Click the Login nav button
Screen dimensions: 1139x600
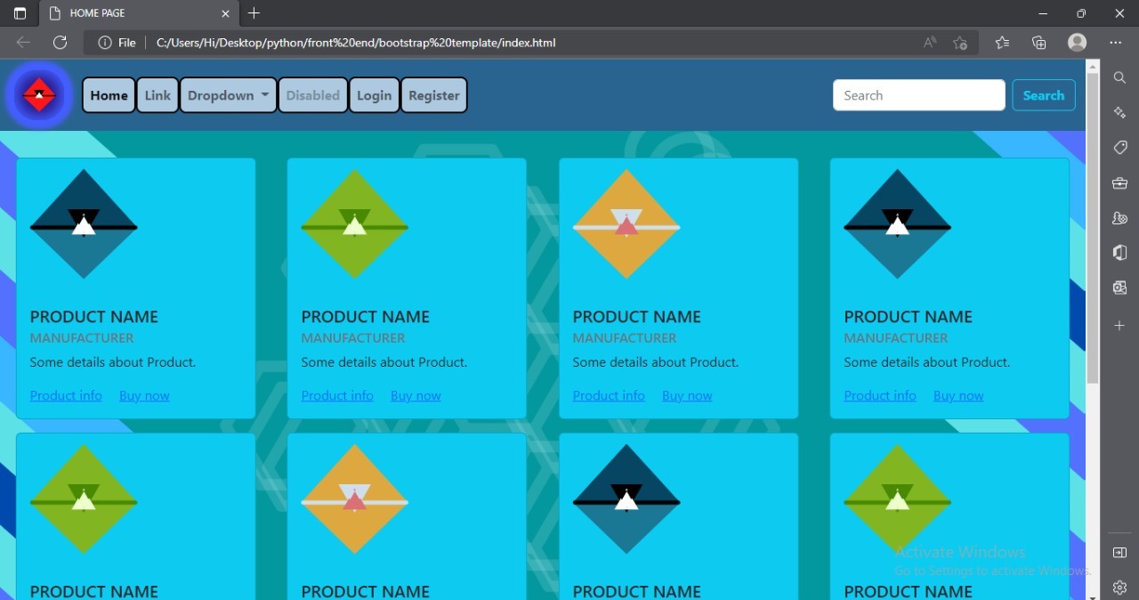374,95
